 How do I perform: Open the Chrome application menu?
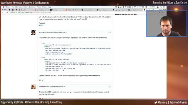pyautogui.click(x=8, y=7)
